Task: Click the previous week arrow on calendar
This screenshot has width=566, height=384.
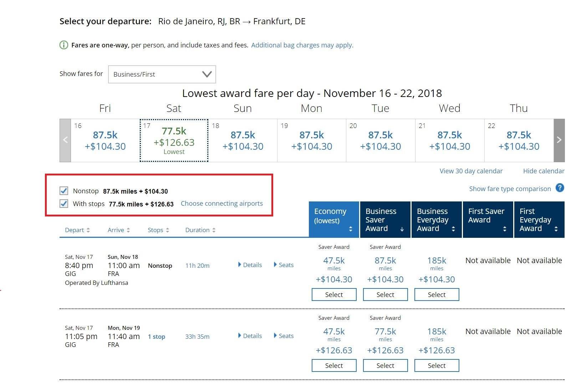Action: click(x=65, y=140)
